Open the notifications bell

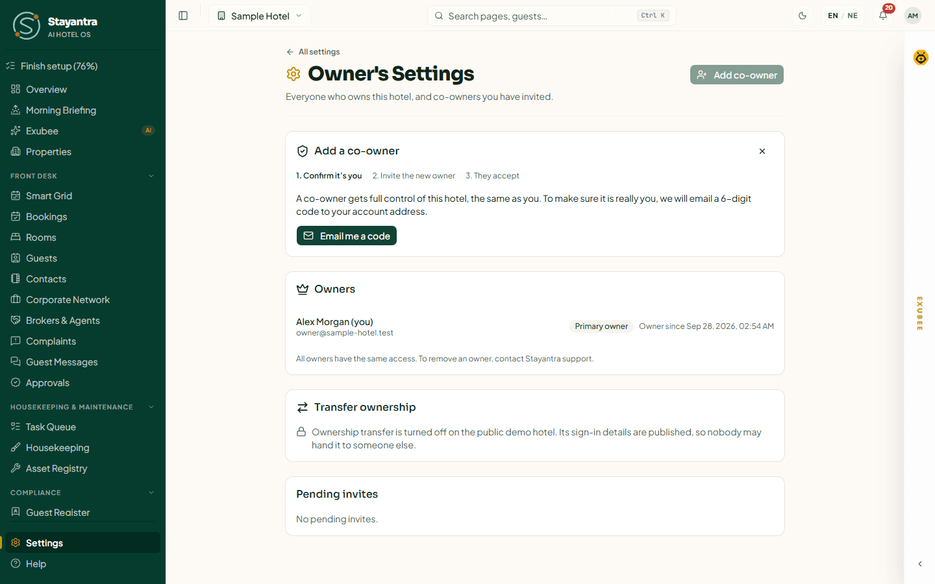point(883,16)
